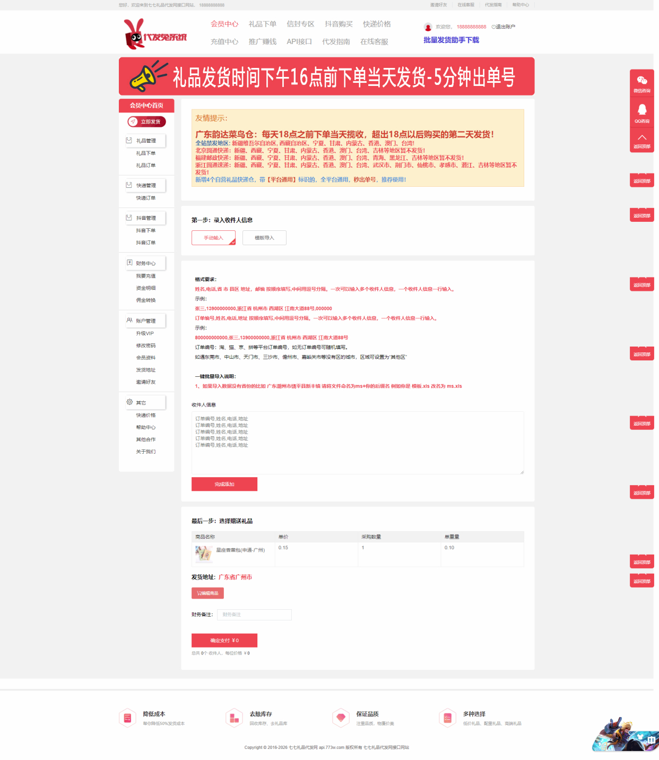Screen dimensions: 659x760
Task: Click 帮助中心 in the top gray bar
Action: (x=521, y=5)
